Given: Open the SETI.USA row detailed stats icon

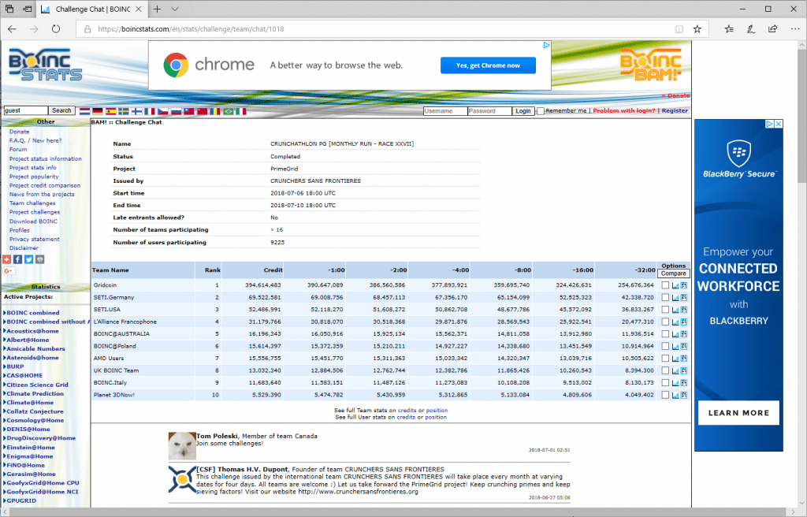Looking at the screenshot, I should pyautogui.click(x=684, y=310).
